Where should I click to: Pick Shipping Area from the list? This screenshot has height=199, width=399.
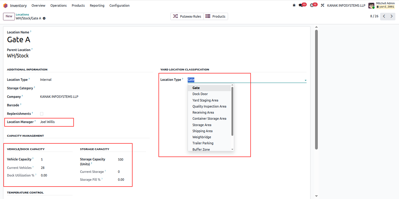209,131
